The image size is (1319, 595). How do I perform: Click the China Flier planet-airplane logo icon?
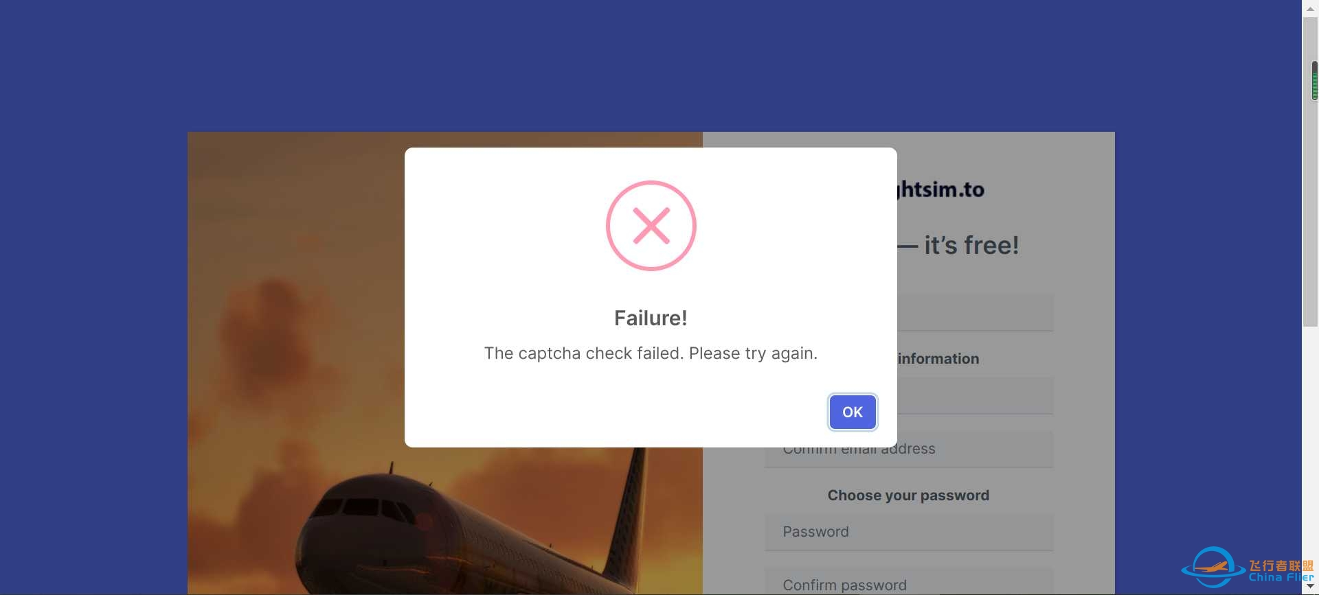point(1213,567)
